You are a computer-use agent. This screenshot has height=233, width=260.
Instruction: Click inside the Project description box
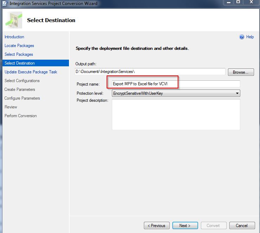(x=176, y=114)
